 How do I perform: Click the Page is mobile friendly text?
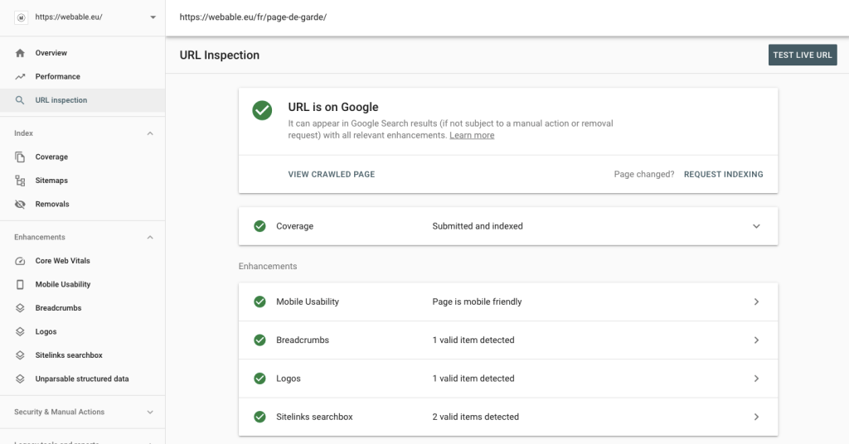477,302
